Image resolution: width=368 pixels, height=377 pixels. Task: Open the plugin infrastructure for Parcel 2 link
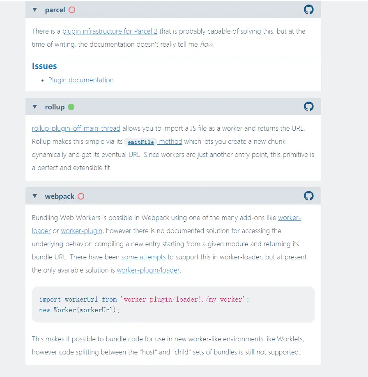(x=110, y=31)
